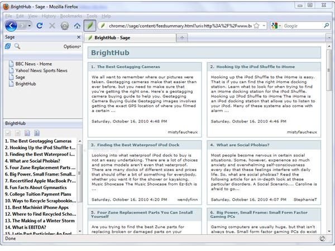
Task: Open the View menu
Action: [33, 16]
